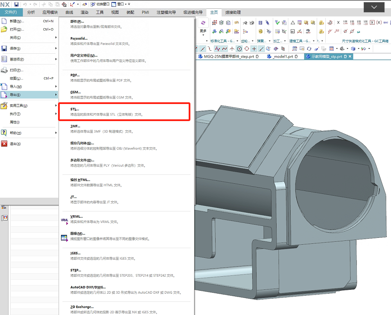The width and height of the screenshot is (391, 315).
Task: Switch to the 应用模块 ribbon tab
Action: [x=50, y=12]
